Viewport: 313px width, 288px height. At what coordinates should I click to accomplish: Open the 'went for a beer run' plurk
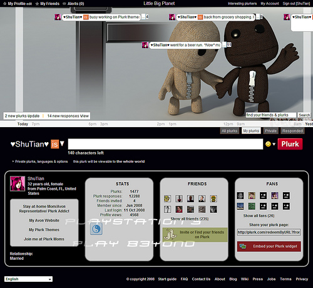click(x=185, y=45)
